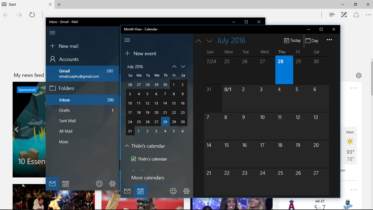Jump to Today in Calendar
Image resolution: width=373 pixels, height=210 pixels.
point(292,40)
